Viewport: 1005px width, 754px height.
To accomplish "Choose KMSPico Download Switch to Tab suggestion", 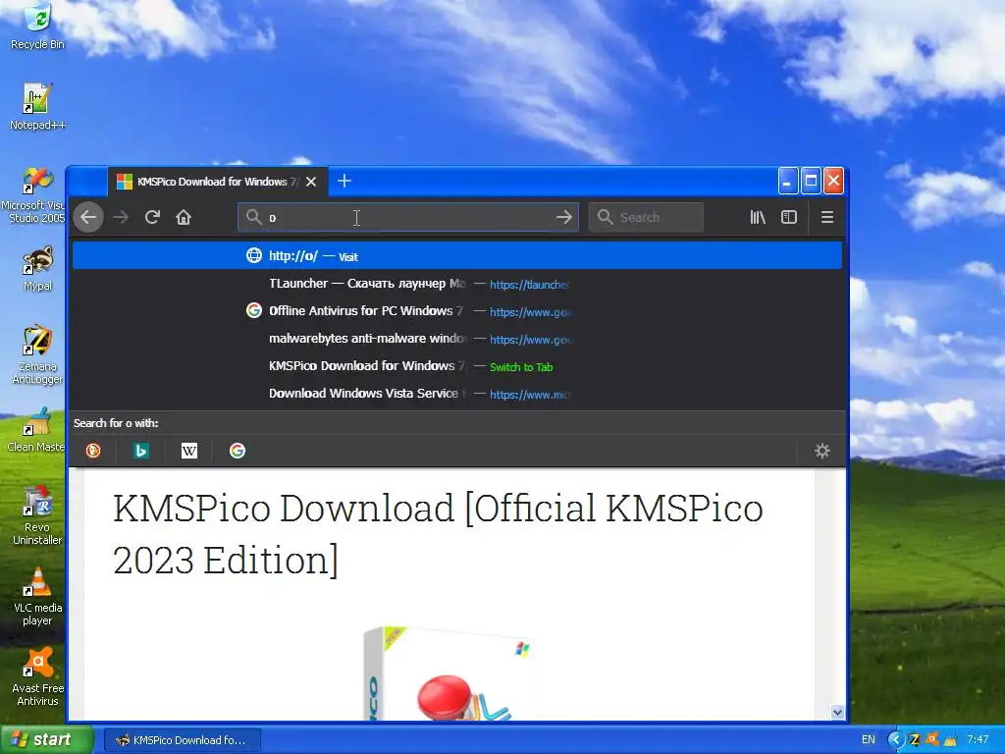I will point(457,366).
